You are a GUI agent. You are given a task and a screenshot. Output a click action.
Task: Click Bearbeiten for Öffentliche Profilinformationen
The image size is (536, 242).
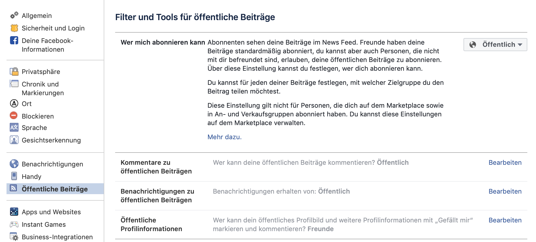click(505, 220)
